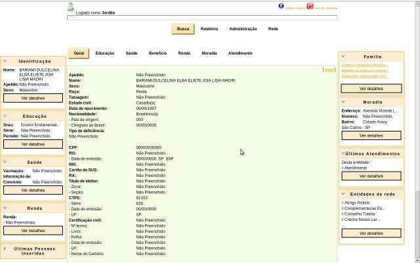This screenshot has width=420, height=263.
Task: Switch to the Educação tab
Action: click(x=105, y=53)
